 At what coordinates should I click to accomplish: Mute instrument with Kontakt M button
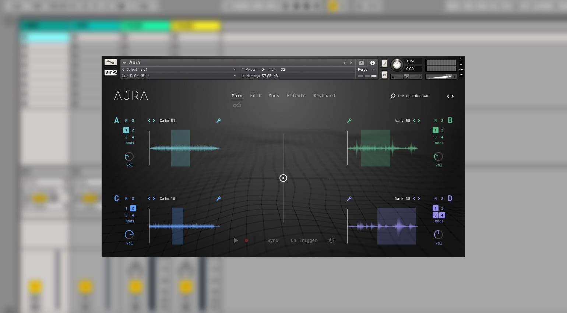click(384, 75)
